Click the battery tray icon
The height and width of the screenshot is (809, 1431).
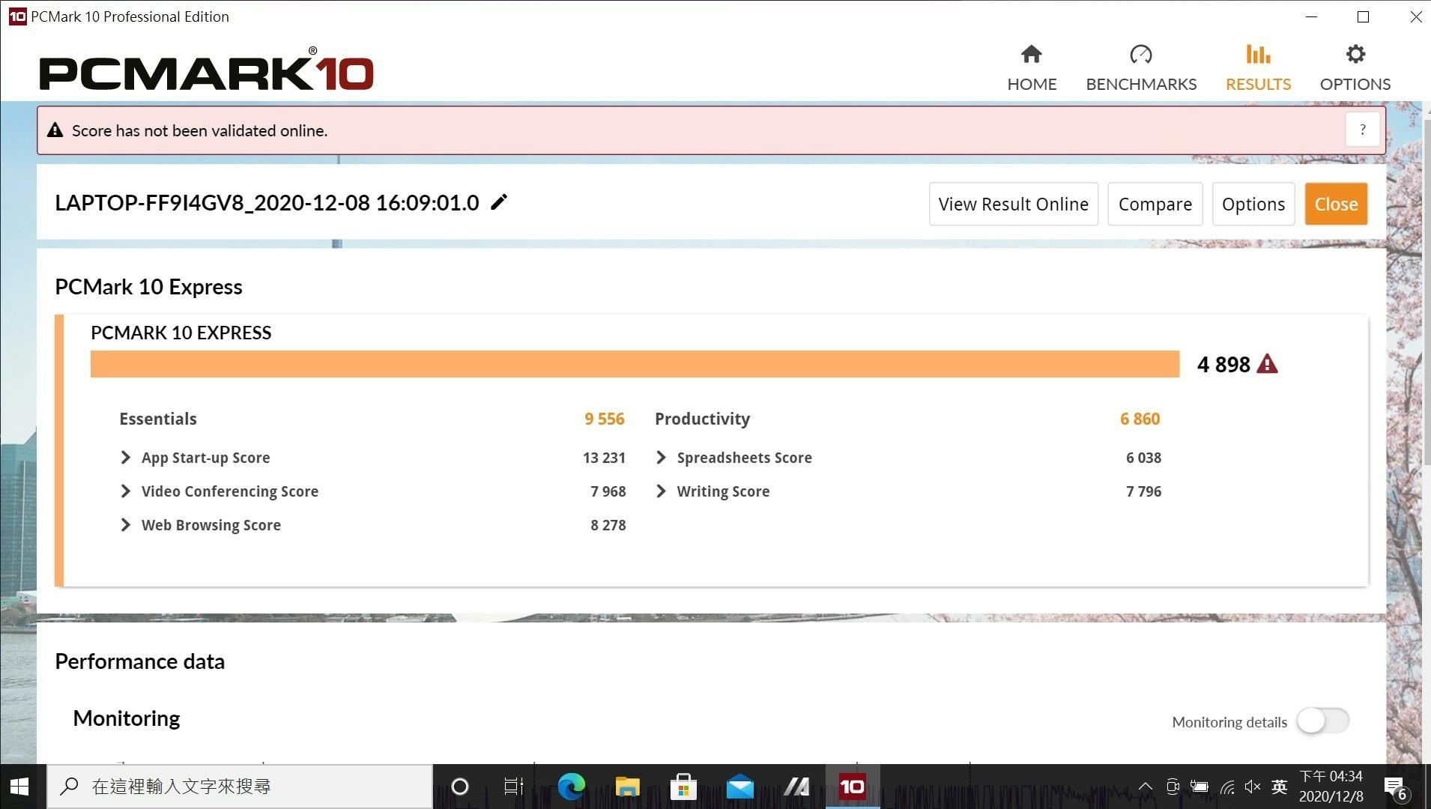(x=1199, y=787)
